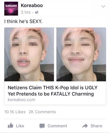Open the Koreaboo page profile picture
Image resolution: width=110 pixels, height=133 pixels.
coord(11,9)
